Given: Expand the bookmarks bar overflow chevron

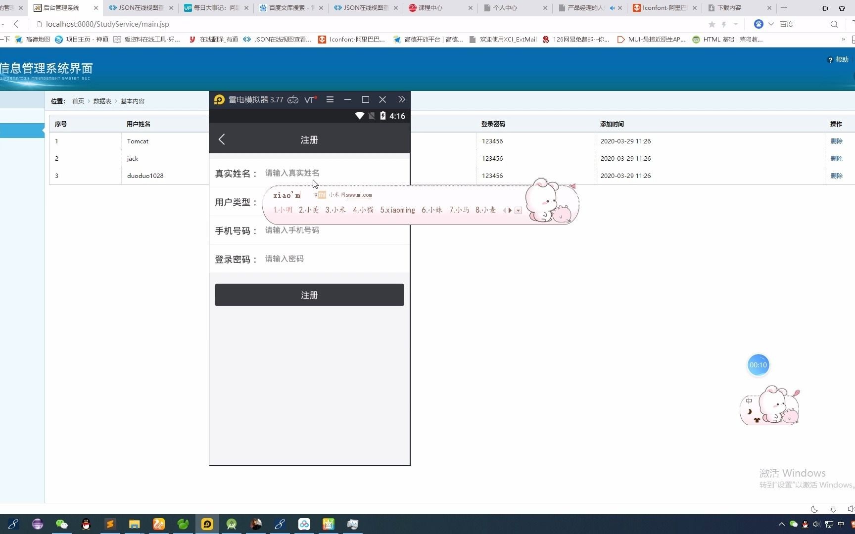Looking at the screenshot, I should [844, 40].
